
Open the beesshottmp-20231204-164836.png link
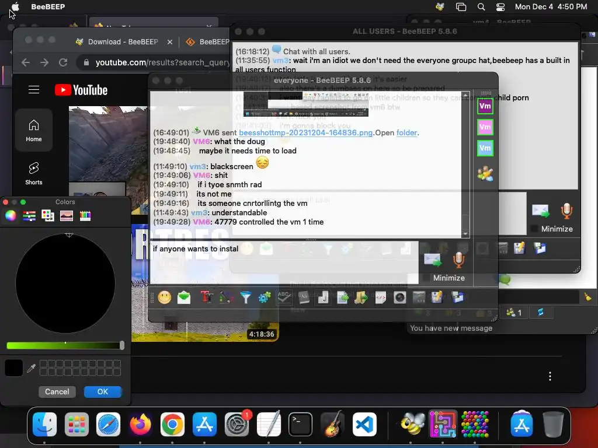coord(305,132)
